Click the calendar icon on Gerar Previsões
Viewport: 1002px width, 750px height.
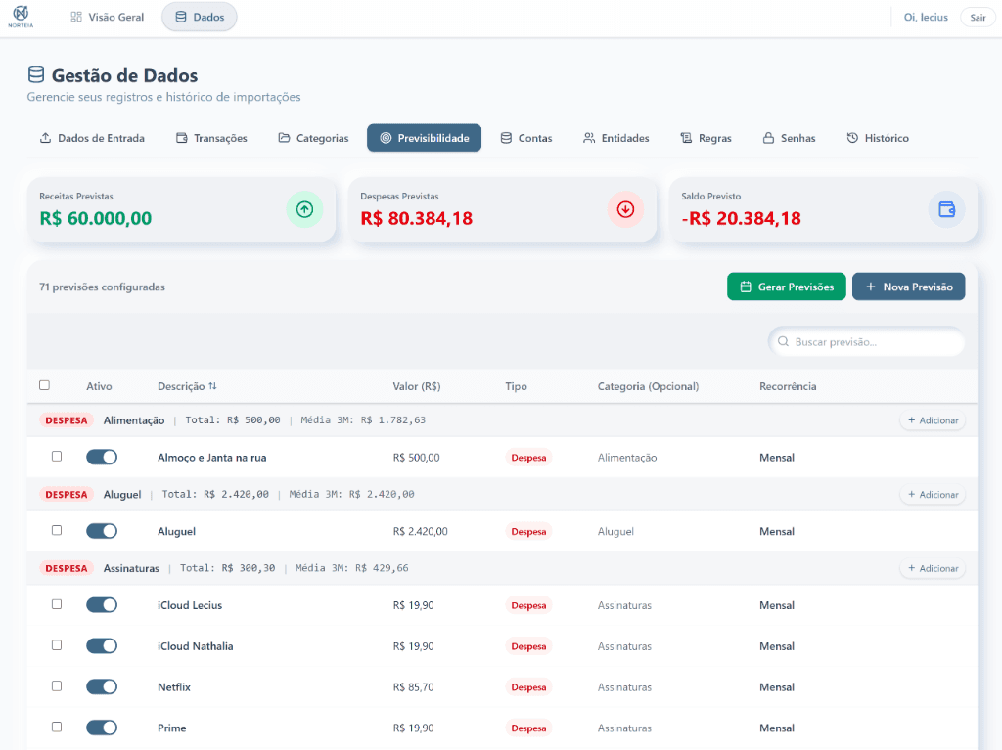click(x=746, y=287)
